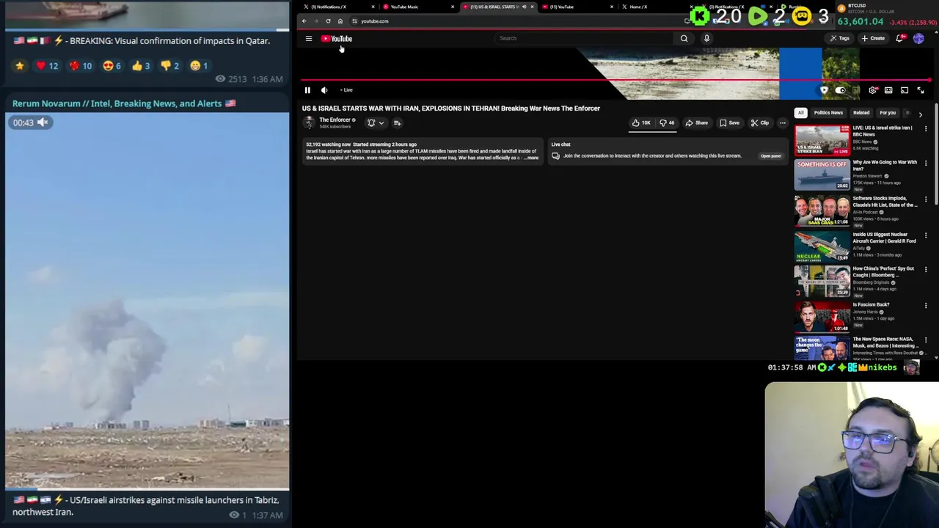This screenshot has height=528, width=939.
Task: Unmute the Telegram video at 00:43
Action: 43,122
